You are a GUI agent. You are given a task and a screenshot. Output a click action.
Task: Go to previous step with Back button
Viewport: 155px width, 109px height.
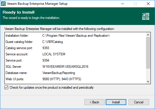[x=95, y=102]
